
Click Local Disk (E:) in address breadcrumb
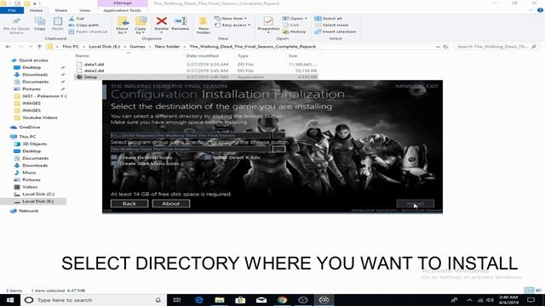[104, 47]
